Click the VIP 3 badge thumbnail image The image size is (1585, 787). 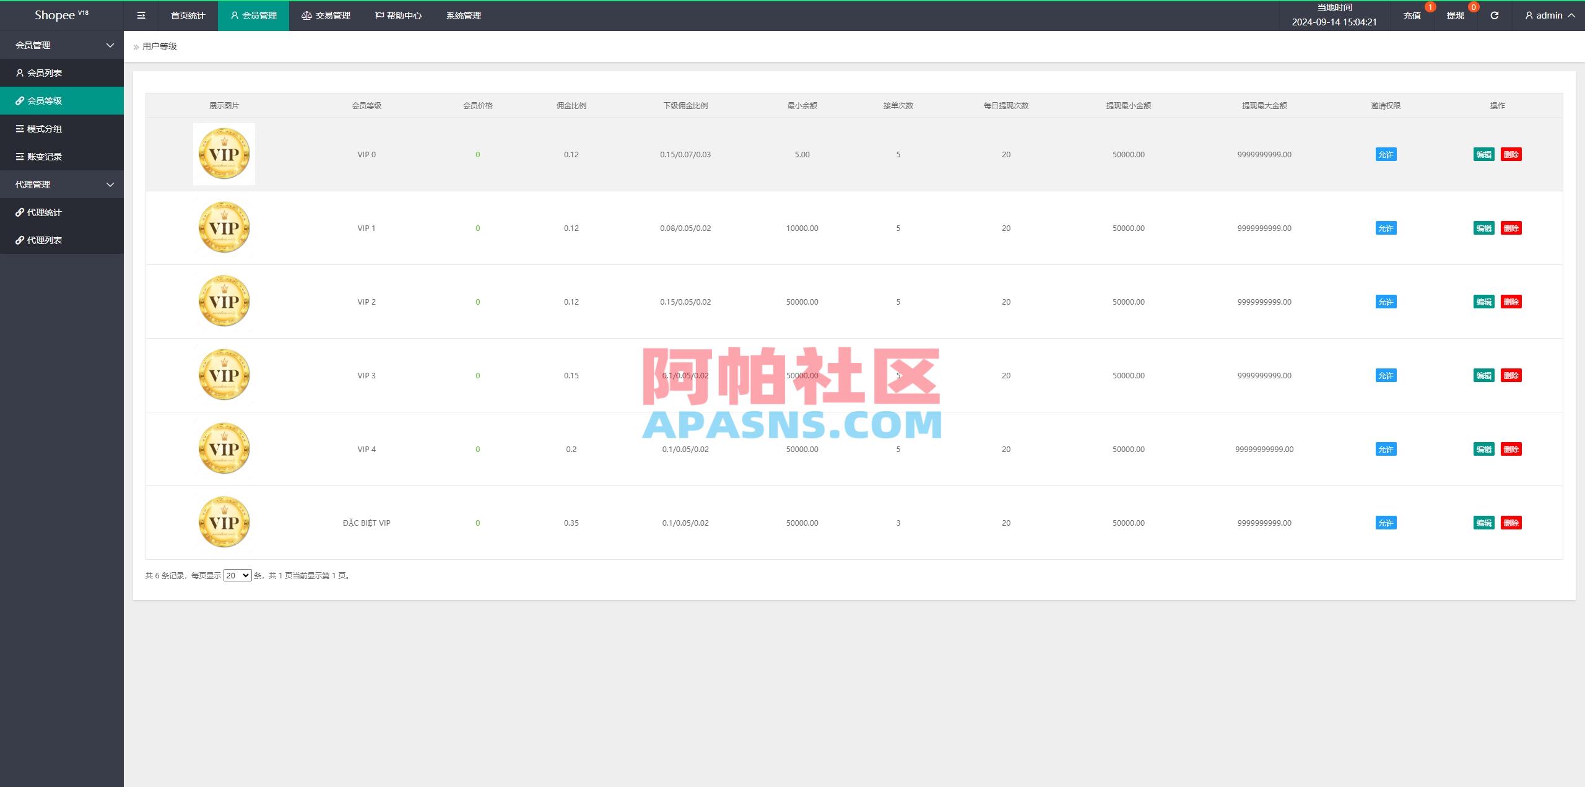coord(224,375)
